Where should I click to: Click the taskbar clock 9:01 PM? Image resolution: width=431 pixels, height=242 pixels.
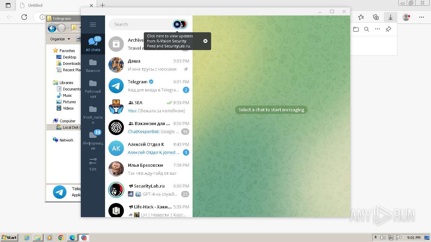pos(413,238)
